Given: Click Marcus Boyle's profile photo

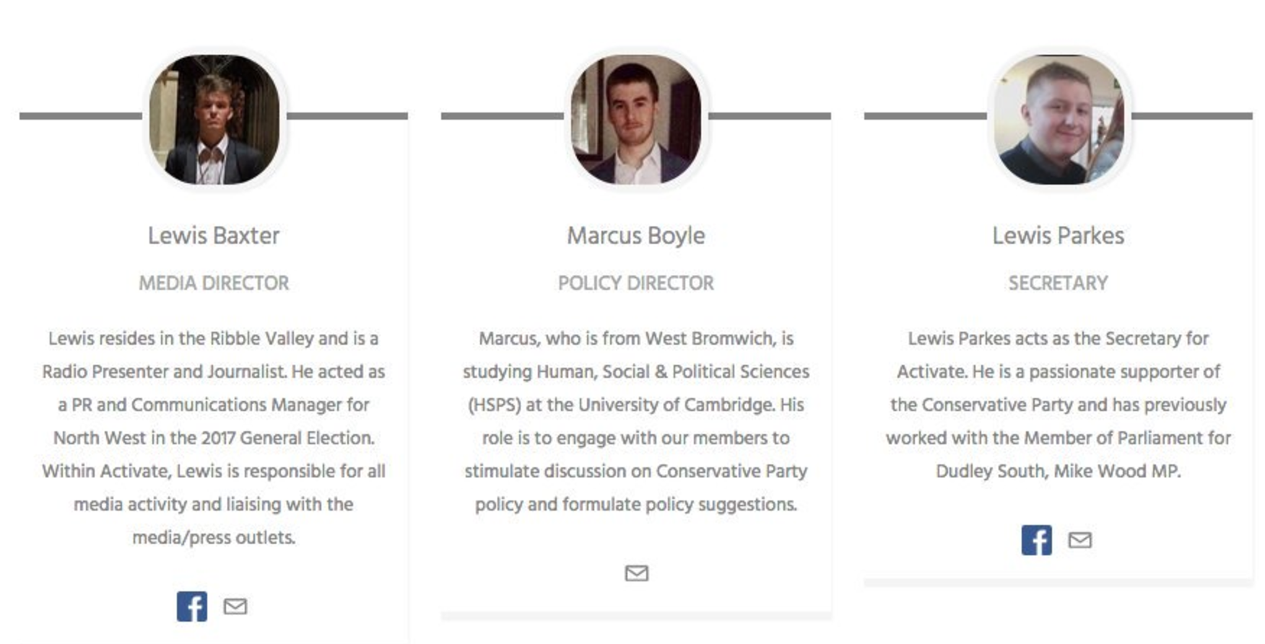Looking at the screenshot, I should (636, 119).
